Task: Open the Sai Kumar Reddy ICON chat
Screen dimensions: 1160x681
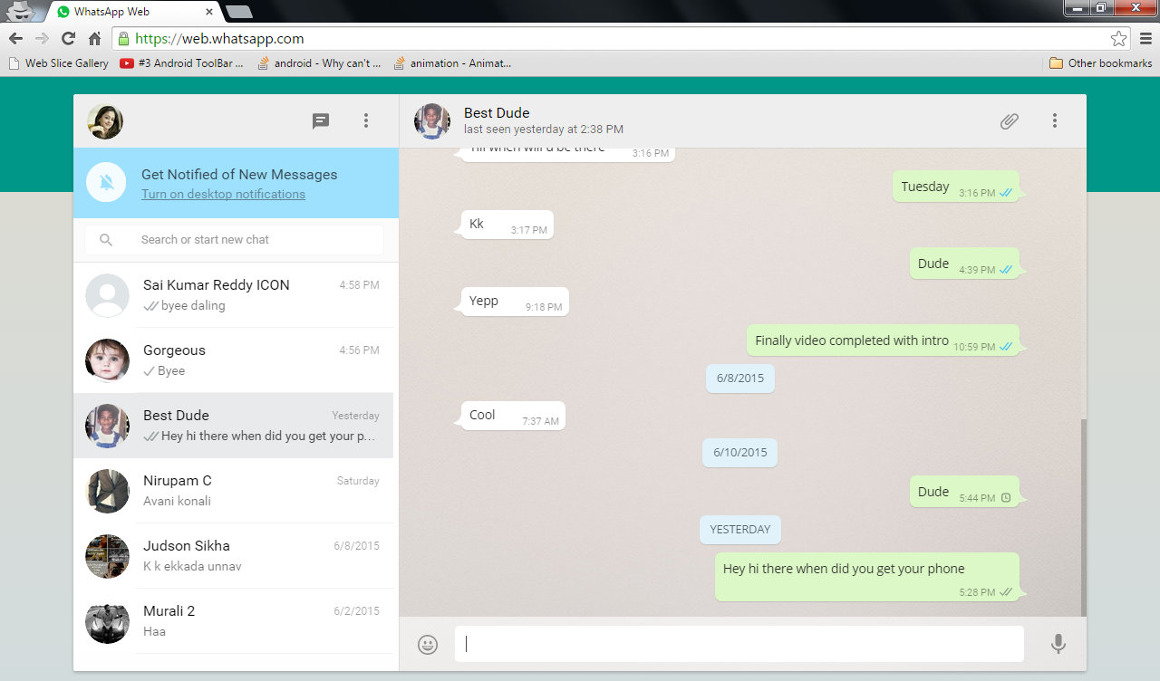Action: [234, 295]
